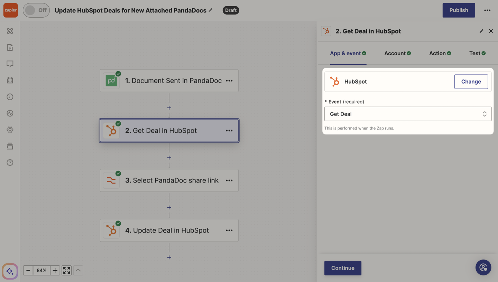498x282 pixels.
Task: Click the HubSpot logo in panel header
Action: pos(326,31)
